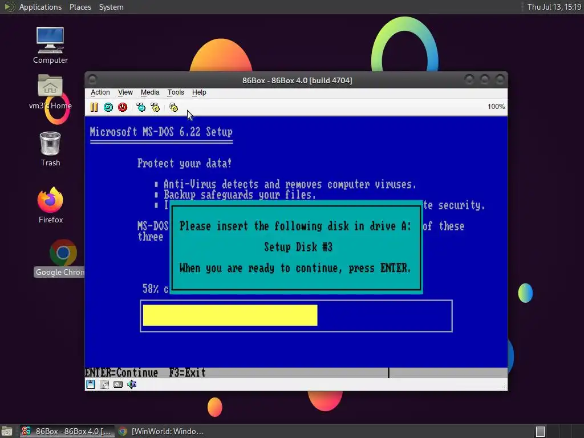Click the 'press ENTER' line in the dialog

pos(295,268)
